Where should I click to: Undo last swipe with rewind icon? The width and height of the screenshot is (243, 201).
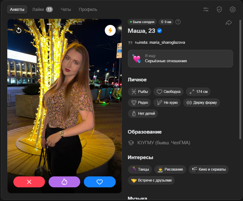(x=19, y=30)
